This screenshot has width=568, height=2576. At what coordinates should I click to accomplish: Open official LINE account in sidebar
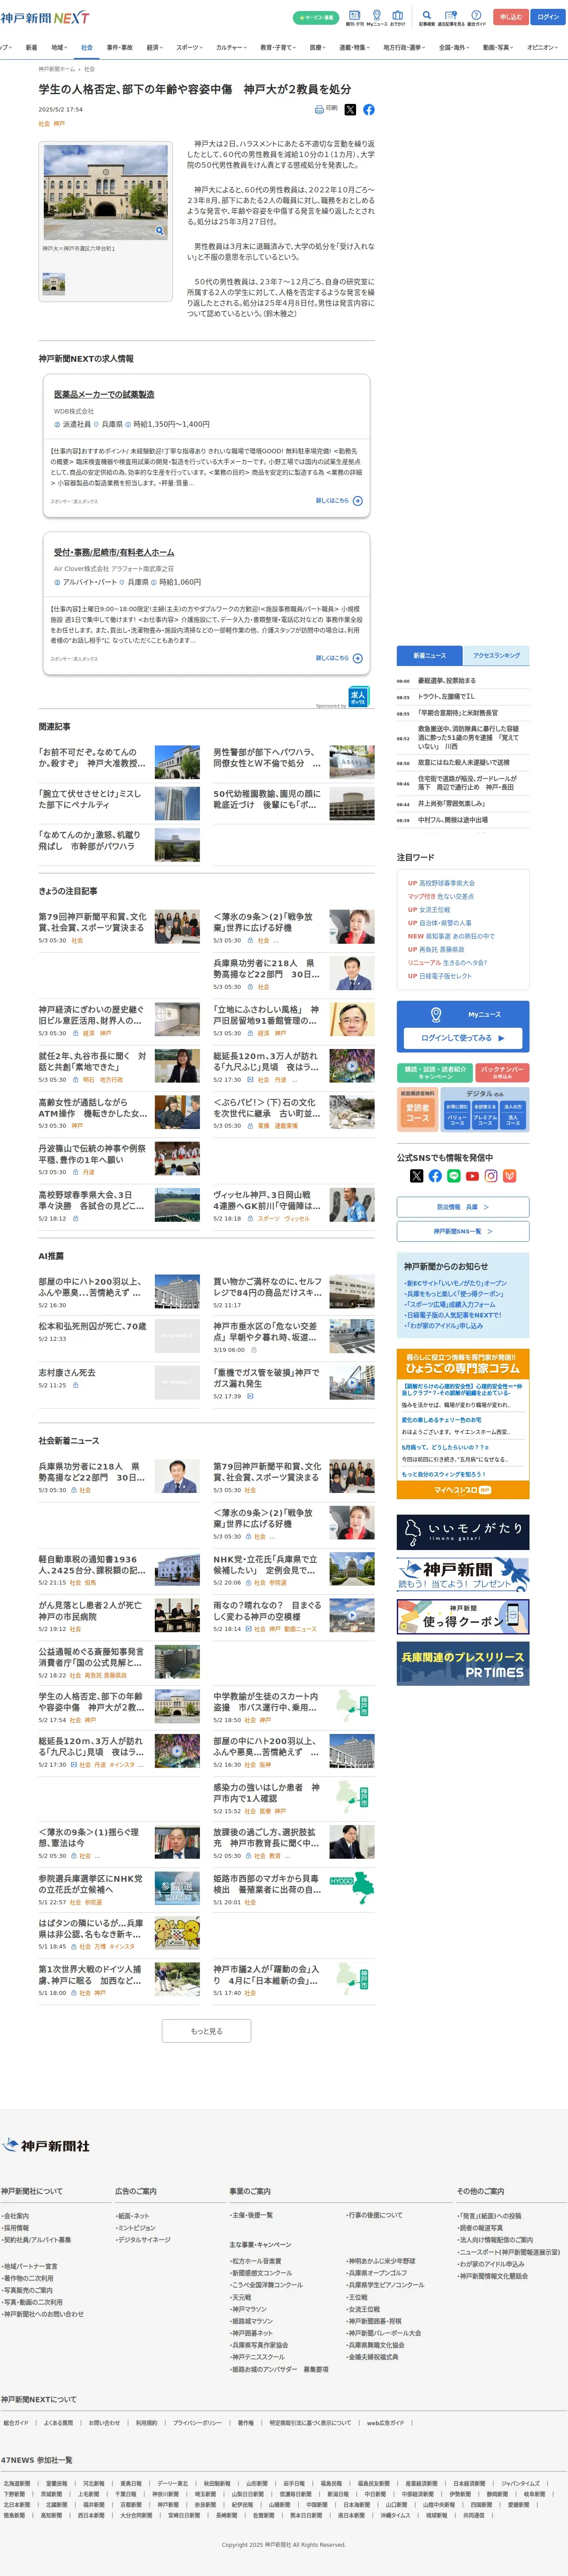point(454,1176)
